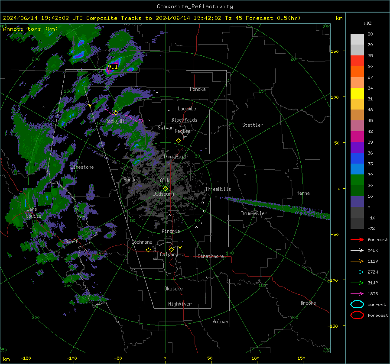Click the light gray 70-80 dBZ swatch

pyautogui.click(x=357, y=39)
